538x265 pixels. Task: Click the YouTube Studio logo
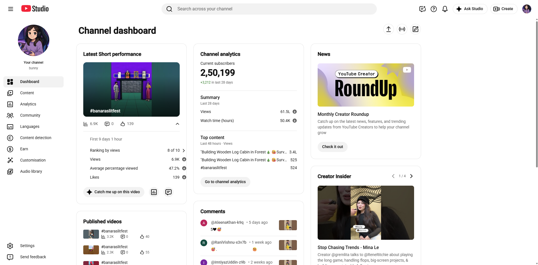tap(35, 9)
